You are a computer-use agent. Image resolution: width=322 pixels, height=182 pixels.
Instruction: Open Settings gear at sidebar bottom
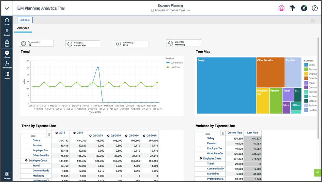point(7,175)
